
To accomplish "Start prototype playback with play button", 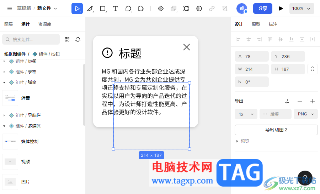I will (281, 8).
